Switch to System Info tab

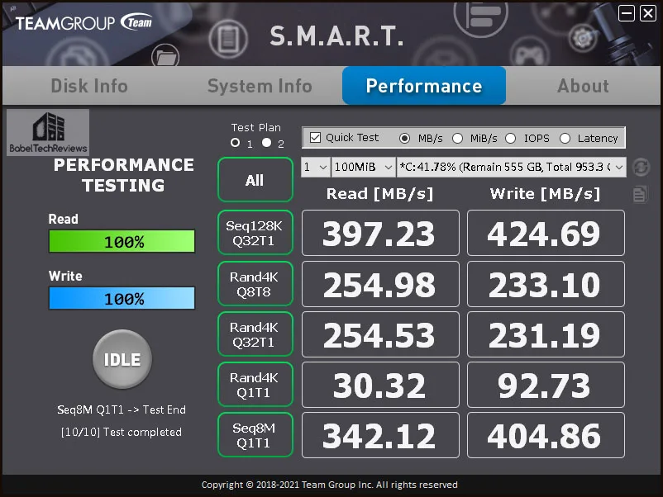click(x=260, y=86)
